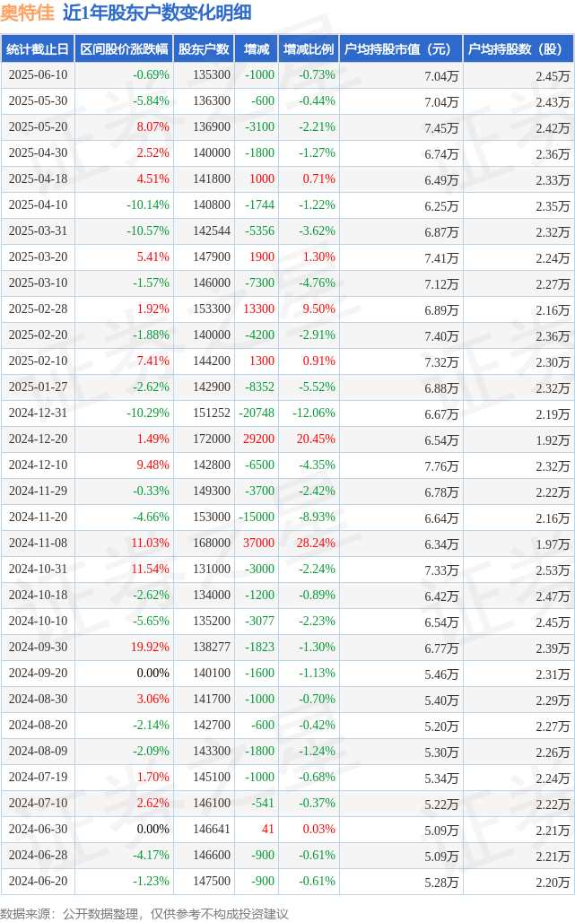575x922 pixels.
Task: Click the title 近1年股东户数变化明细
Action: [157, 13]
